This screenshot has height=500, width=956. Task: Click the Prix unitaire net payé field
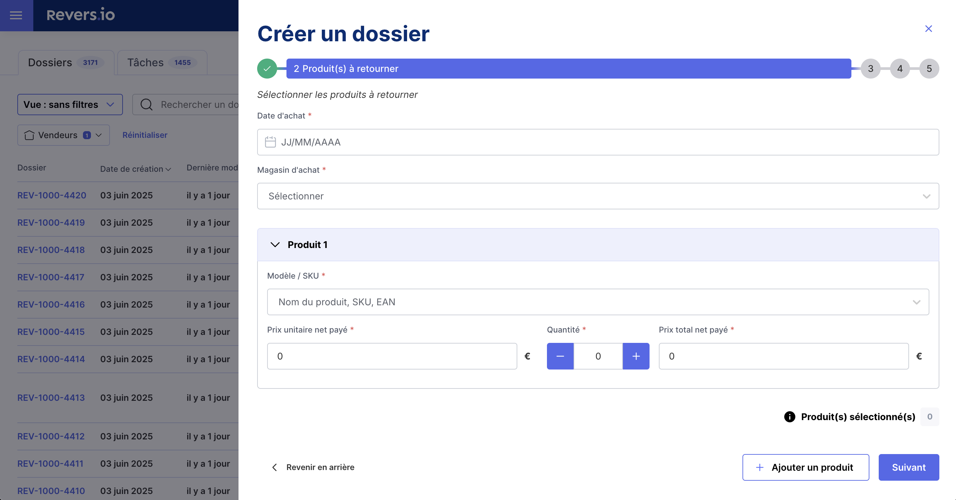(392, 356)
